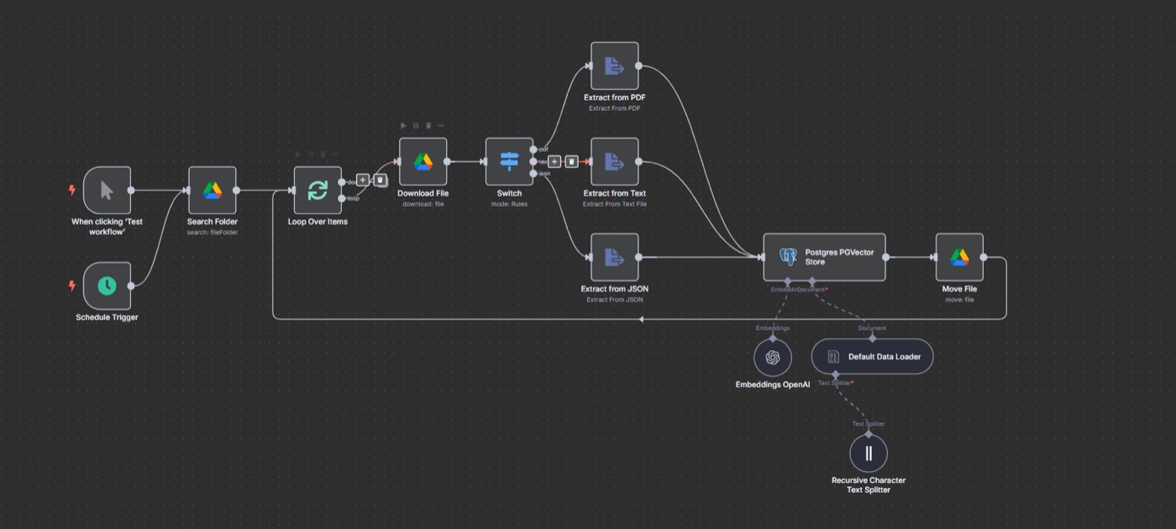The height and width of the screenshot is (529, 1176).
Task: Add node on Switch text output connection
Action: pos(554,161)
